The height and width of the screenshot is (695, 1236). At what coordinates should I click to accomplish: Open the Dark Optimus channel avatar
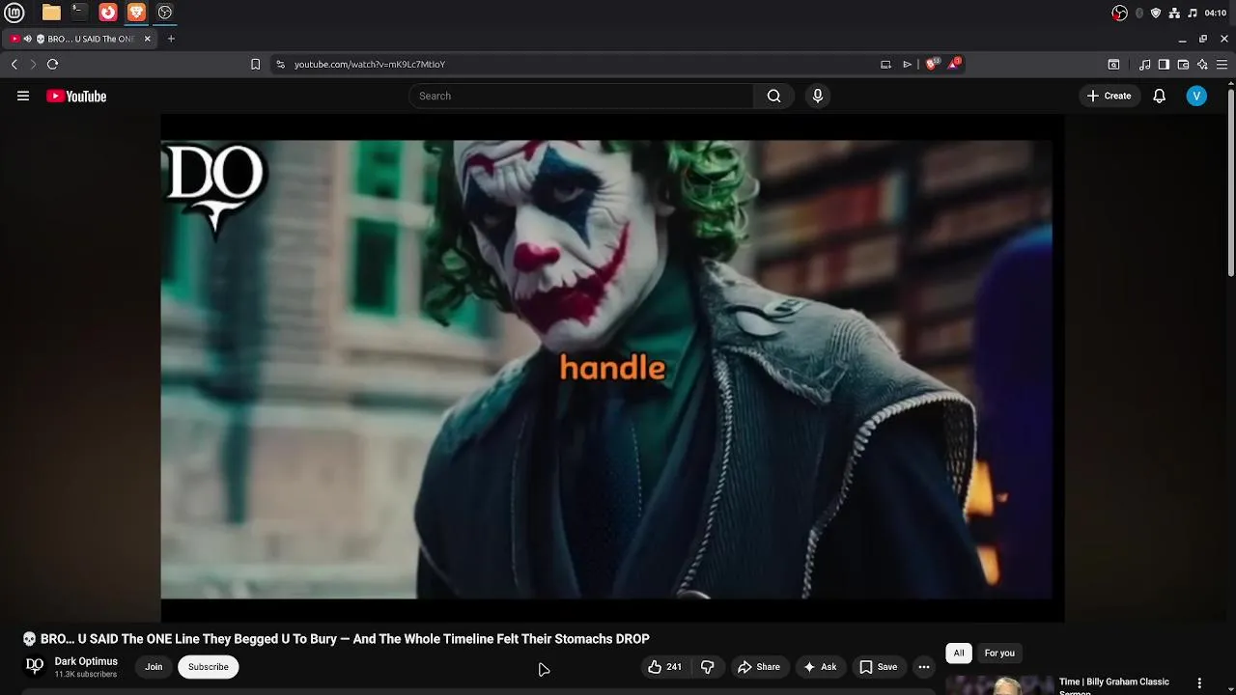pos(35,666)
